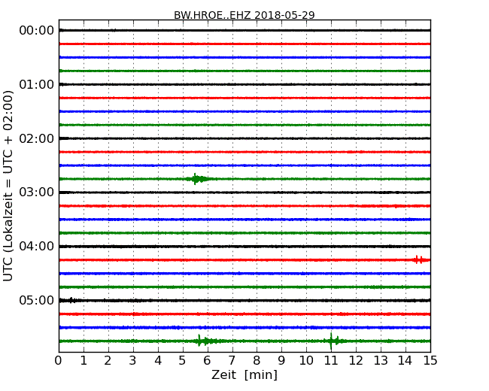Click the x-axis tick label 7
489x391 pixels.
tap(232, 361)
